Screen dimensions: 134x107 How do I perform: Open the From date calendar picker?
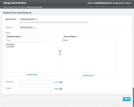[61, 82]
